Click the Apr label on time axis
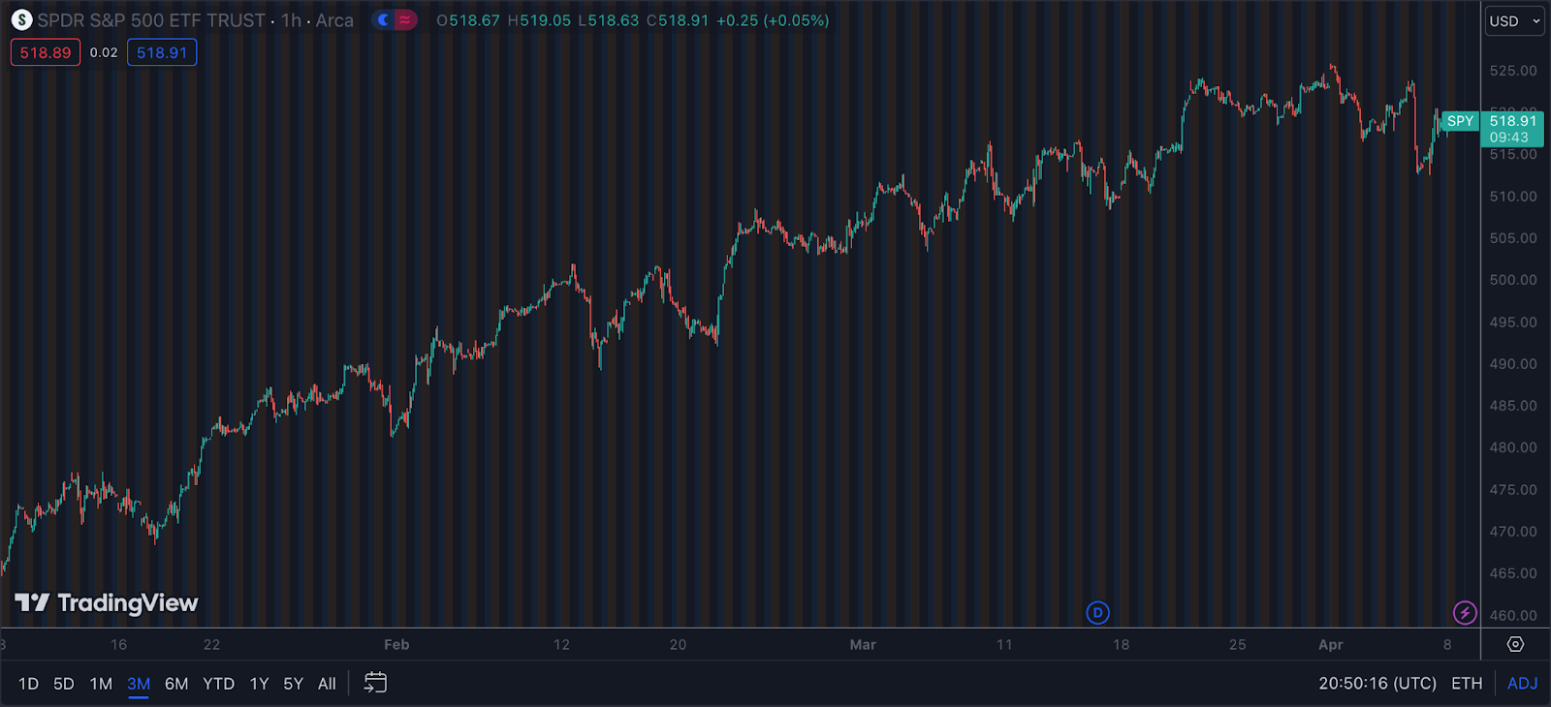Screen dimensions: 1551x707 (x=1331, y=644)
